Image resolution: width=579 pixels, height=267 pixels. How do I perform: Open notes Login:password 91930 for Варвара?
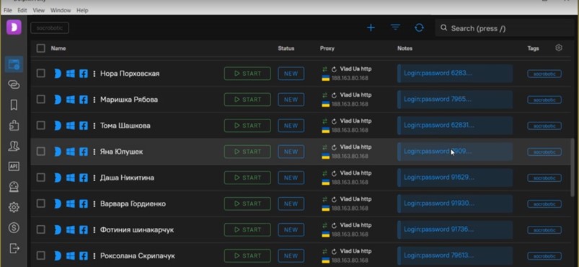pyautogui.click(x=455, y=203)
